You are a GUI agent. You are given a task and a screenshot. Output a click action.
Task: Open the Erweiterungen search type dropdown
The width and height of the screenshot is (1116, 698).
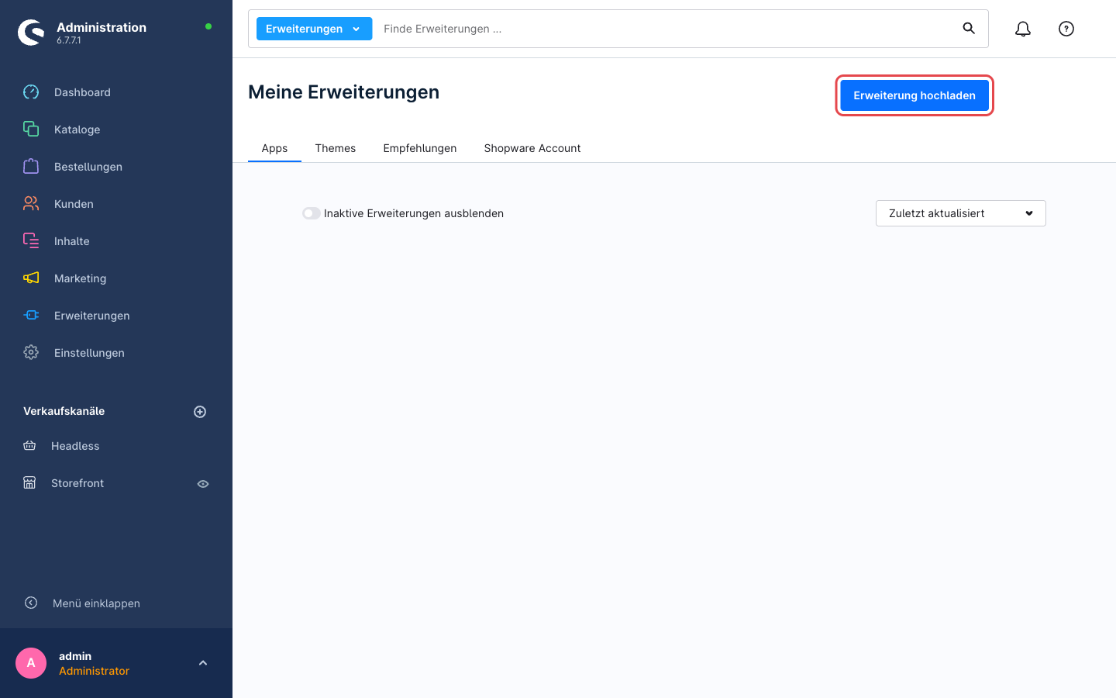[314, 29]
